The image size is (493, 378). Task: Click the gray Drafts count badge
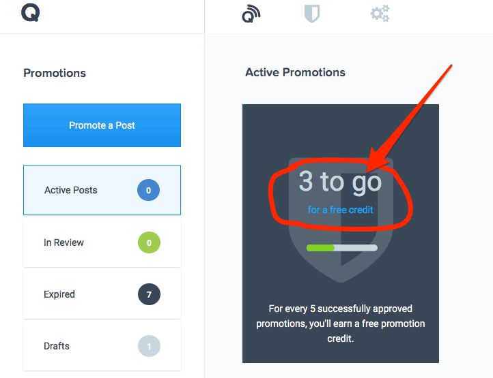click(149, 346)
